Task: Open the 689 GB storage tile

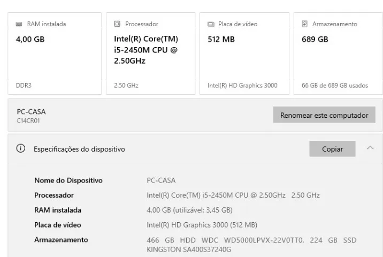Action: (x=338, y=54)
